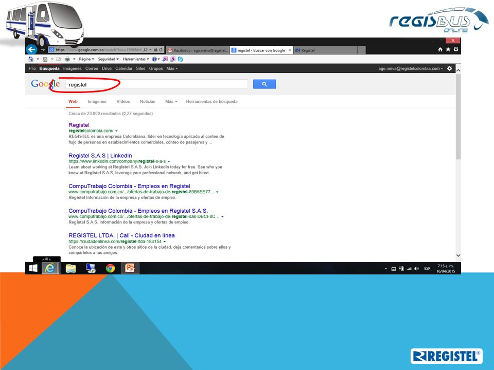Viewport: 494px width, 370px height.
Task: Click the volume speaker tray icon
Action: [416, 268]
